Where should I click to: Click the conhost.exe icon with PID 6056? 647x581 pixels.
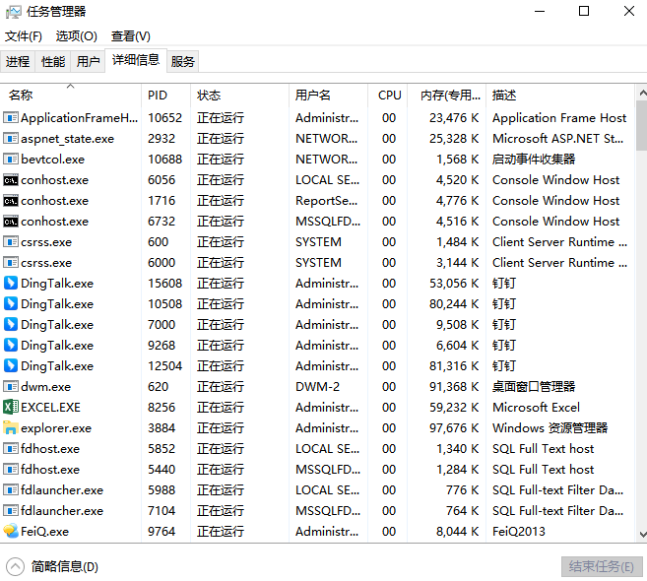point(11,179)
